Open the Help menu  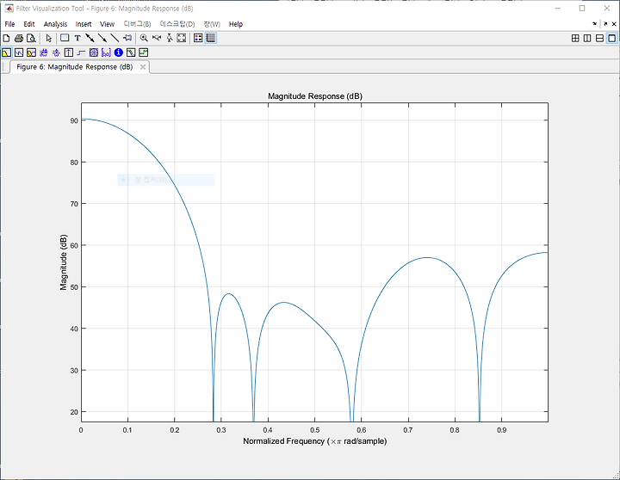236,24
